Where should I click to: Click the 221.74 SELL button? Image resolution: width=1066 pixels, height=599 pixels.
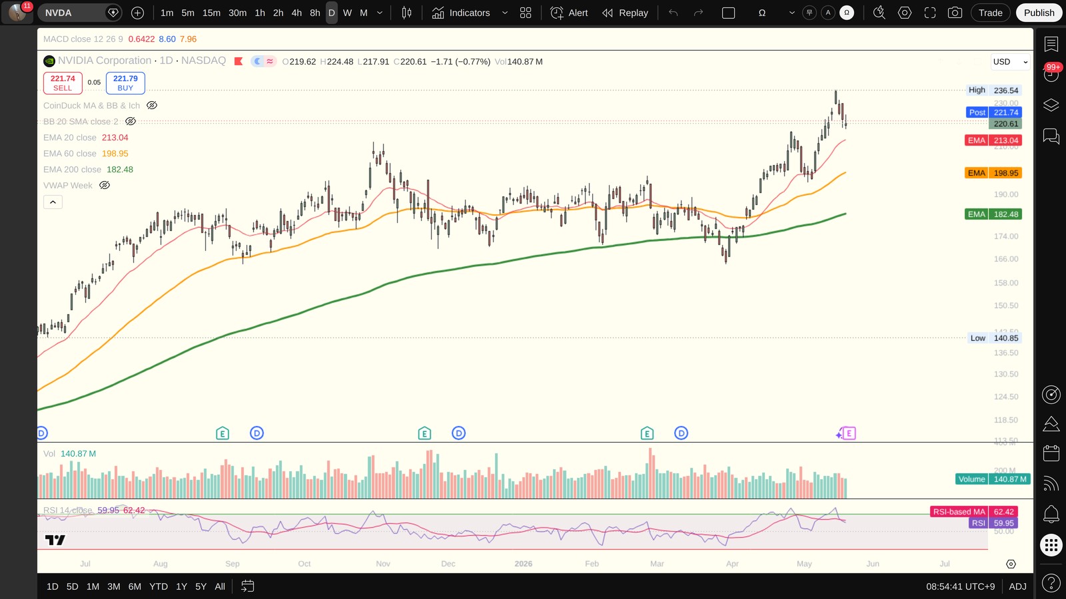[63, 83]
